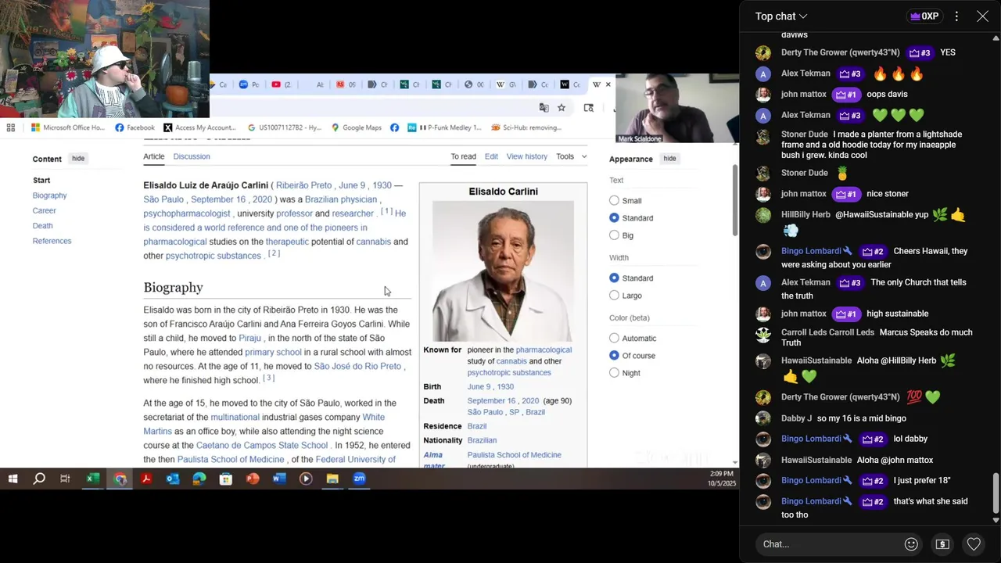1001x563 pixels.
Task: Switch to the YouTube browser tab
Action: click(x=280, y=84)
